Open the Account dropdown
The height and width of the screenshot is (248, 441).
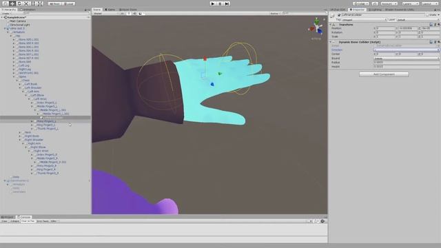coord(389,4)
